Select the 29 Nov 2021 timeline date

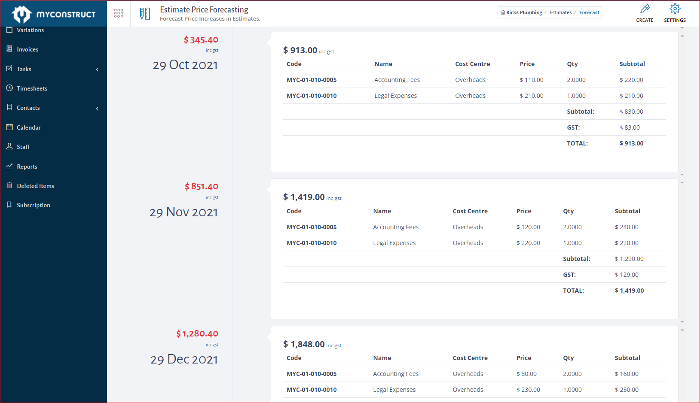pos(183,212)
